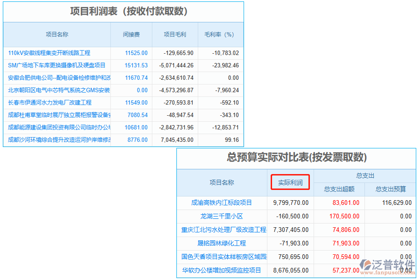
Task: Open the SM广场地下车库更换摄像机及硬盘项目 link
Action: (x=57, y=65)
